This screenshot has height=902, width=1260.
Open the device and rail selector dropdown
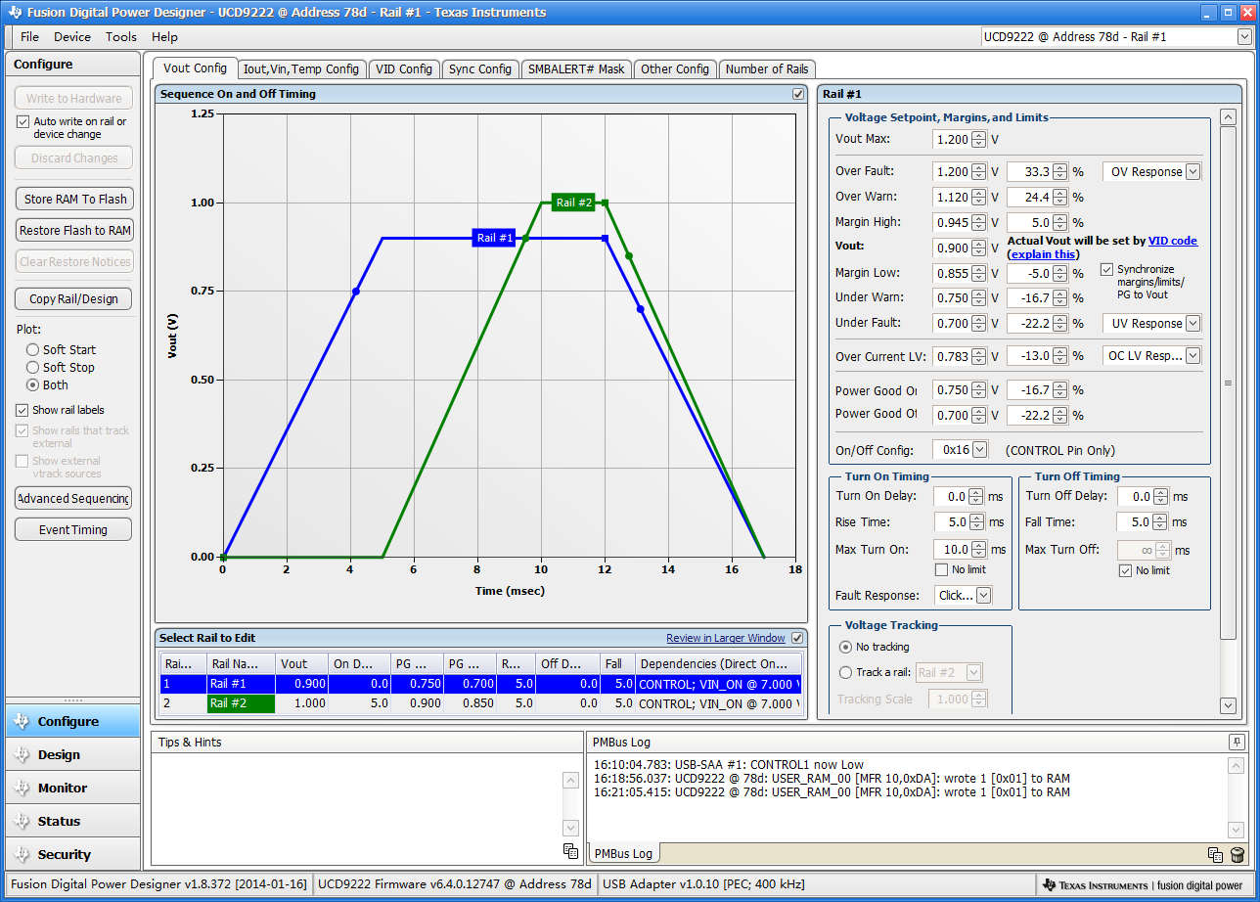pos(1244,36)
